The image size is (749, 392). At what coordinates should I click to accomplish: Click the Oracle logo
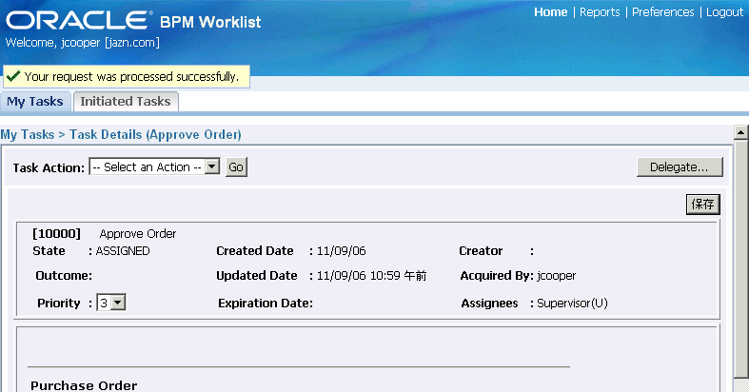pyautogui.click(x=79, y=20)
